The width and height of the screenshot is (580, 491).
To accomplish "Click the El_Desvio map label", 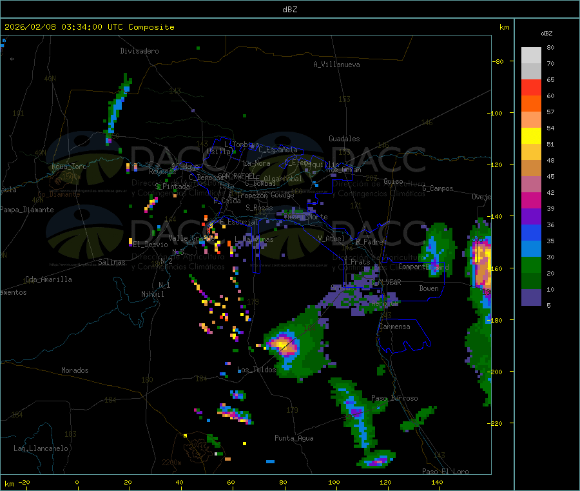I will point(150,245).
